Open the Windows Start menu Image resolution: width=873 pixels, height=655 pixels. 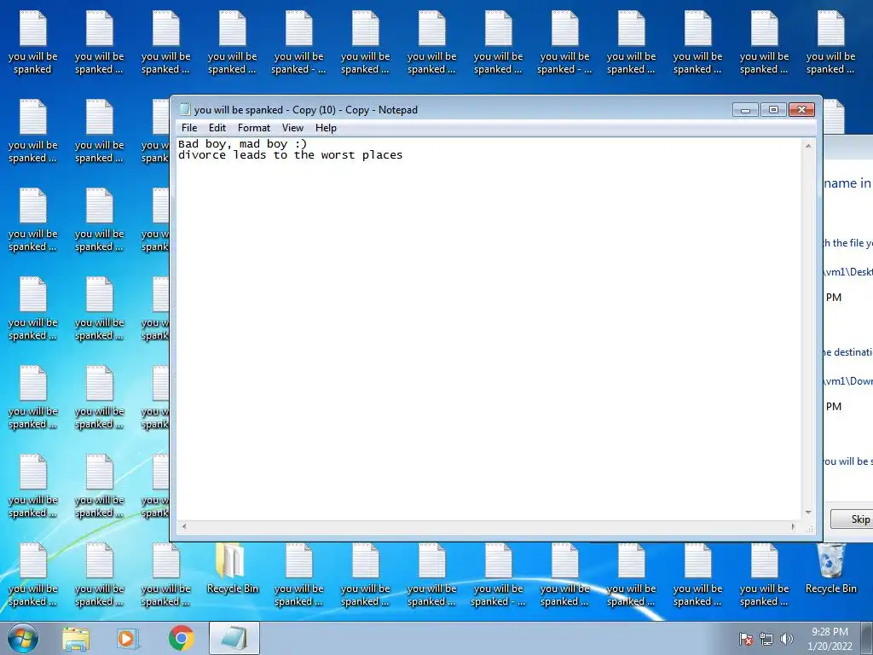23,638
